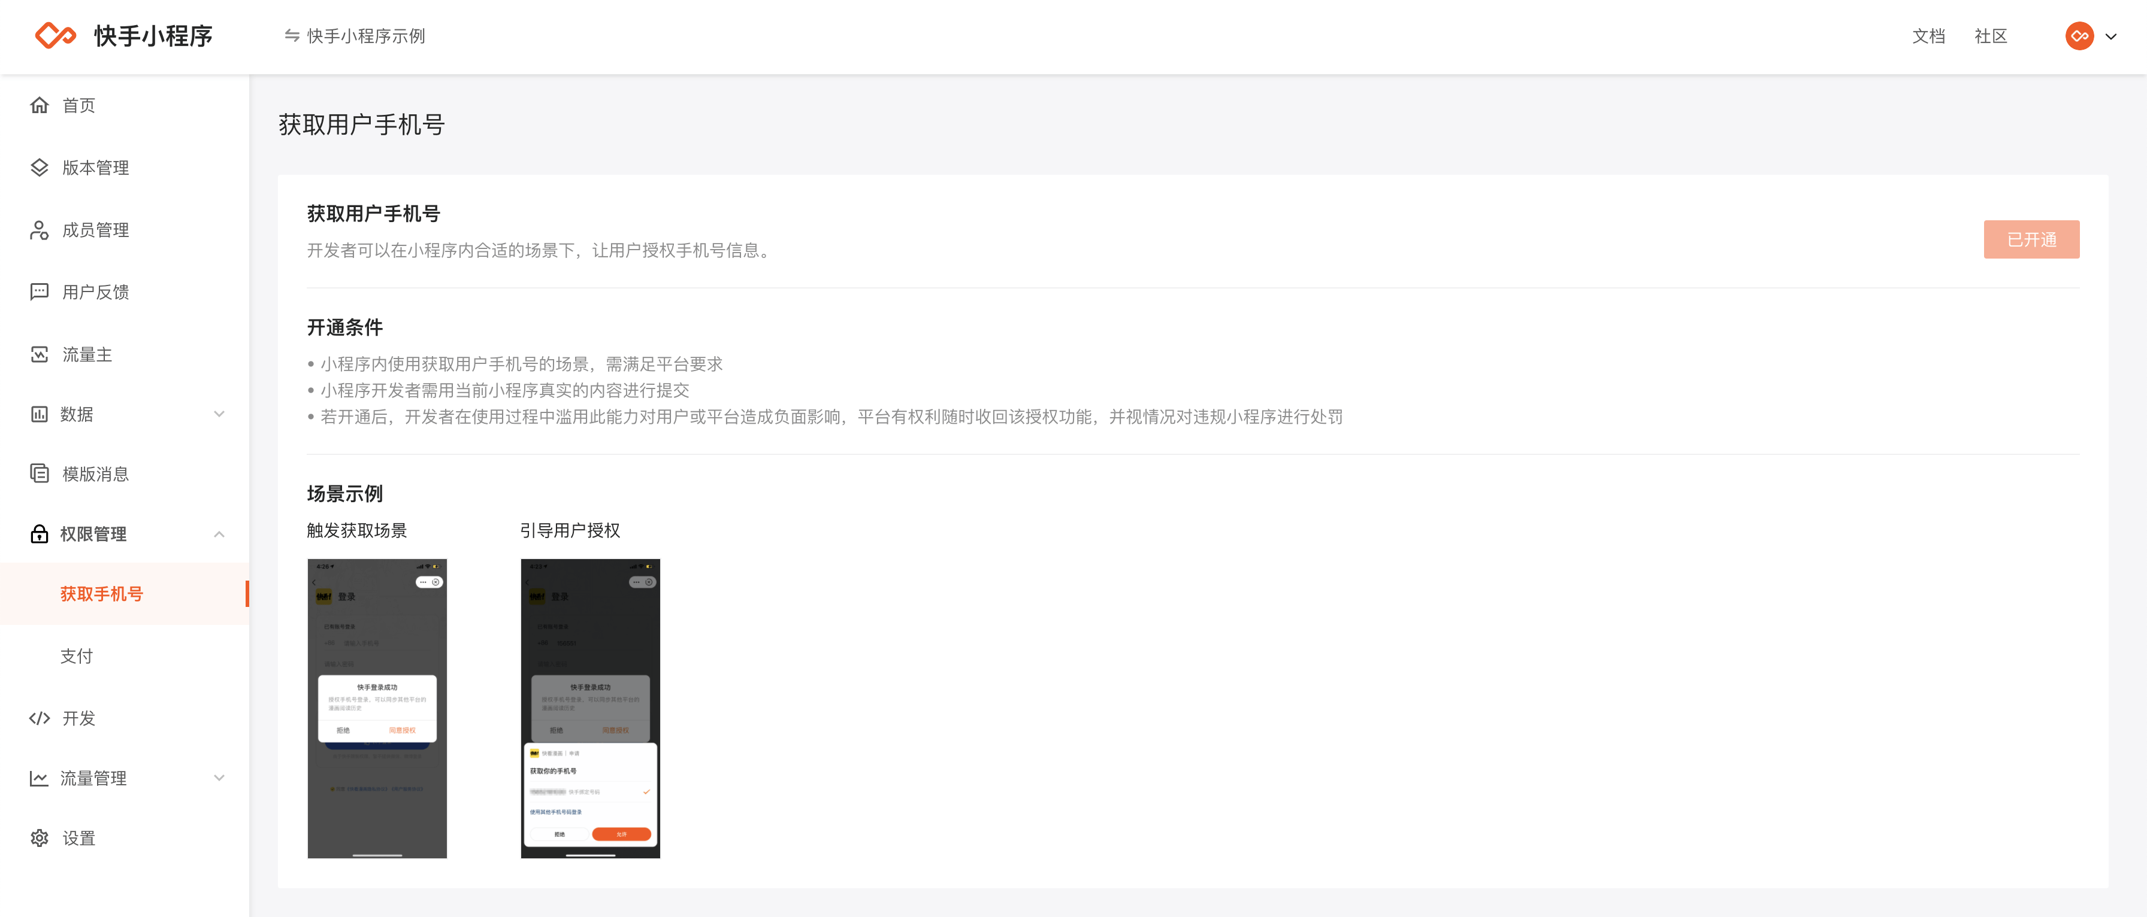Click the 权限管理 lock icon
The height and width of the screenshot is (917, 2147).
[39, 534]
